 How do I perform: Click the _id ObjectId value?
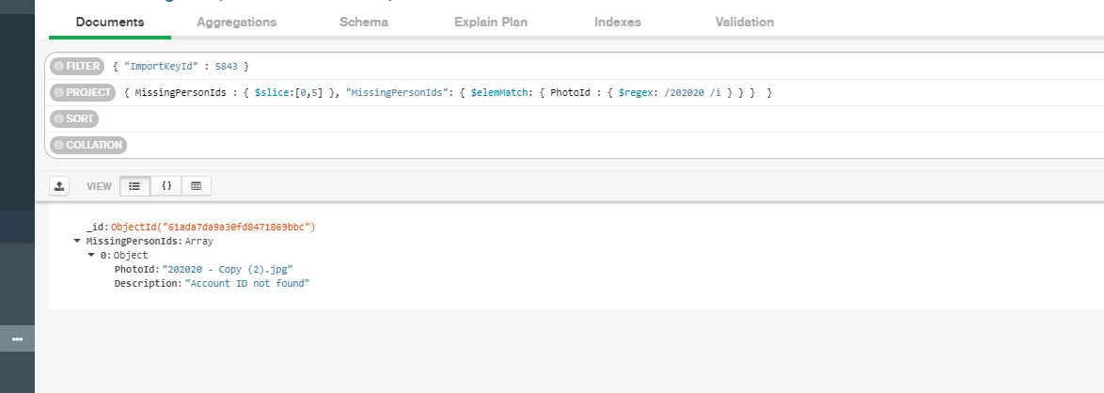(x=213, y=227)
